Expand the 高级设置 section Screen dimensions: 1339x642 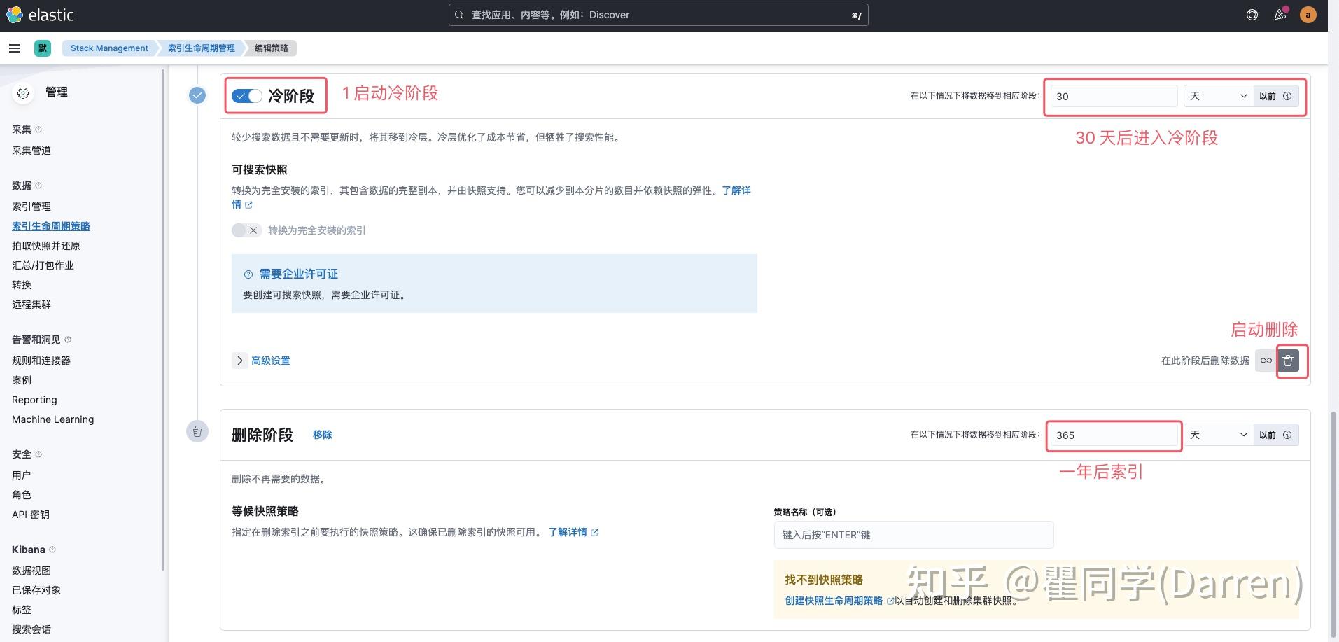270,360
